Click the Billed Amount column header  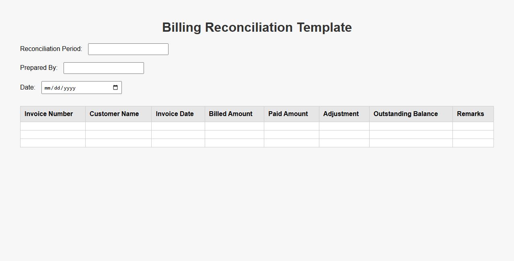pyautogui.click(x=230, y=114)
